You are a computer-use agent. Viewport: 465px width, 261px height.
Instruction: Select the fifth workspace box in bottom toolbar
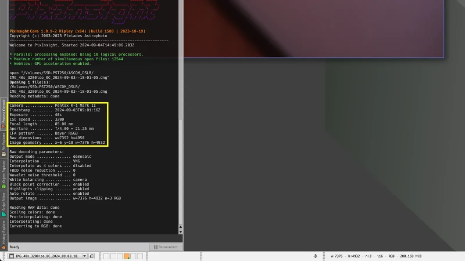click(133, 256)
